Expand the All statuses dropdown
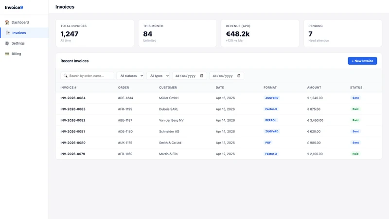Viewport: 389px width, 219px height. click(130, 76)
